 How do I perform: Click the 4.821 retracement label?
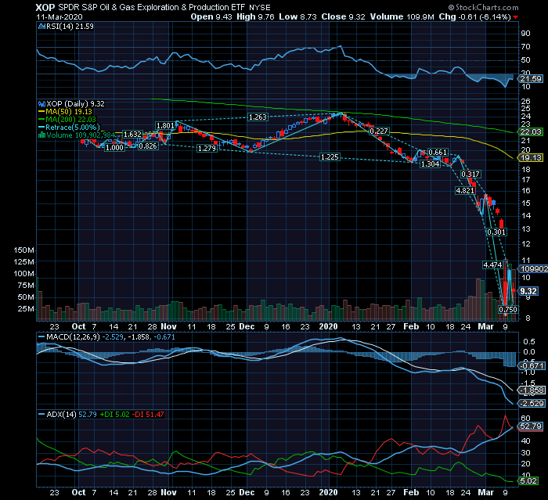[x=465, y=190]
